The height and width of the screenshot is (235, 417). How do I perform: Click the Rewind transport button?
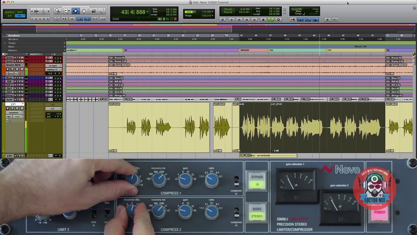(x=239, y=20)
